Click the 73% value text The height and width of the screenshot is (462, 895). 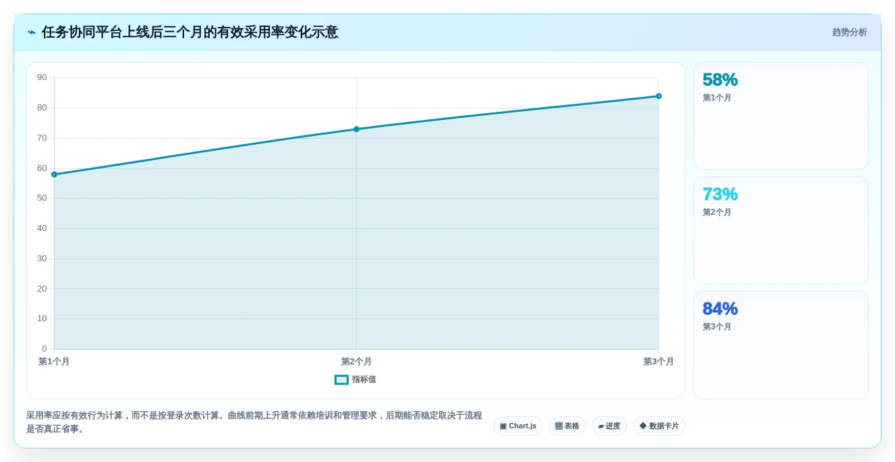[x=720, y=195]
